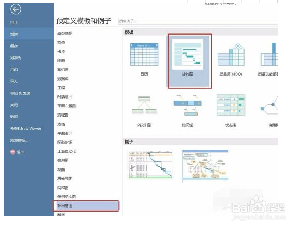Click 免费Edraw Viewer link
The width and height of the screenshot is (302, 228).
click(26, 128)
